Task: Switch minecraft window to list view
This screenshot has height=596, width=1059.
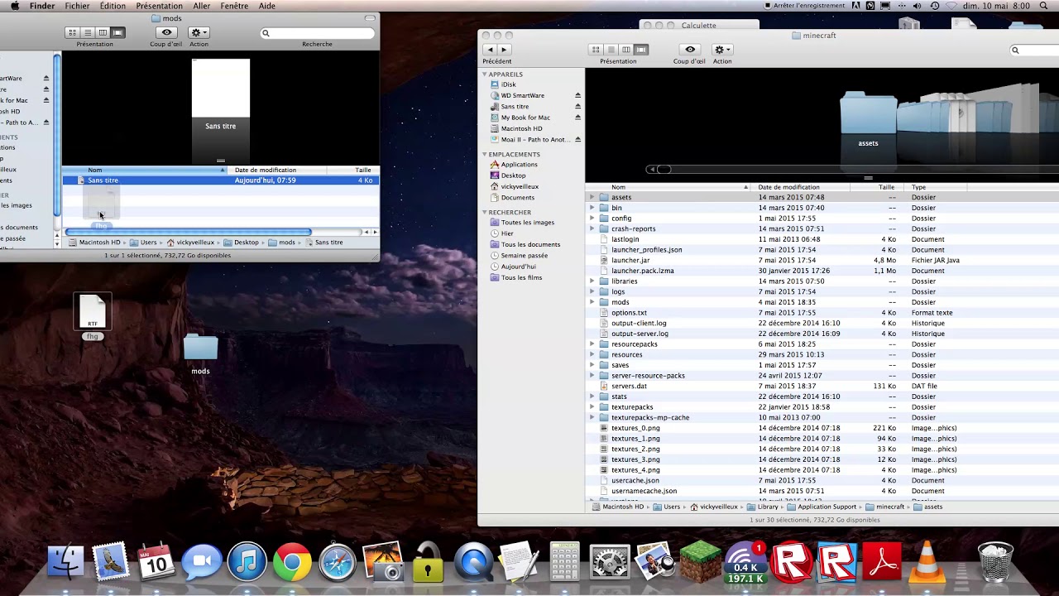Action: click(611, 50)
